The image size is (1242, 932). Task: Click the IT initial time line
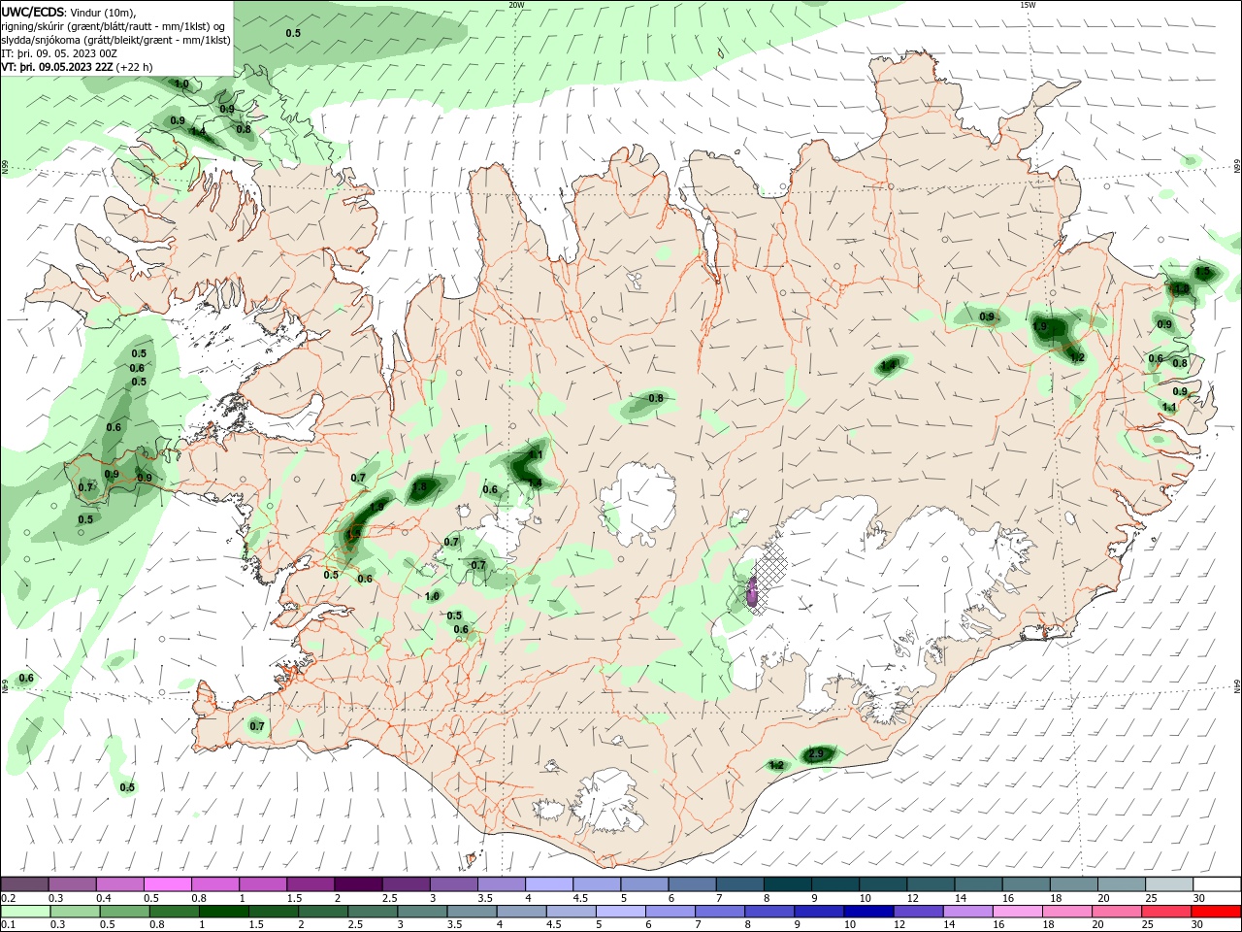click(x=61, y=53)
